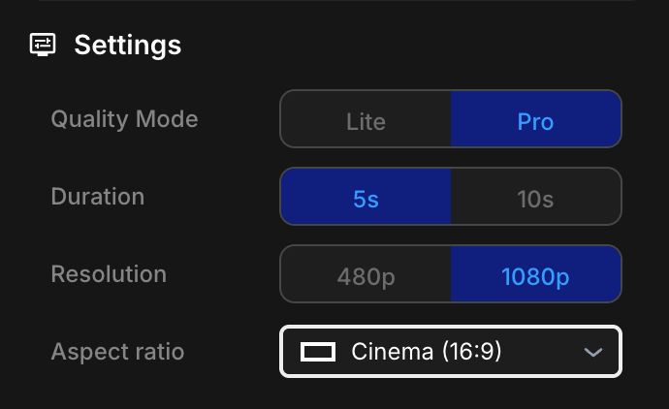
Task: Click the divider between Lite and Pro
Action: coord(451,119)
